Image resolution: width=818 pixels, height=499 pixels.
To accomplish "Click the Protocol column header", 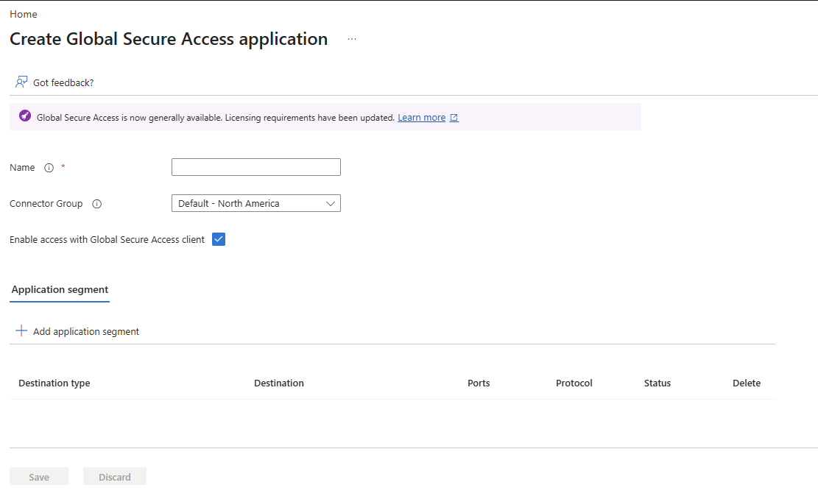I will pos(574,383).
